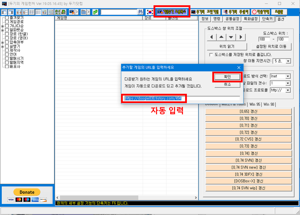Enable 도스박스를 저장된 위치로 옮깁니다 checkbox
The height and width of the screenshot is (215, 300).
(x=211, y=55)
